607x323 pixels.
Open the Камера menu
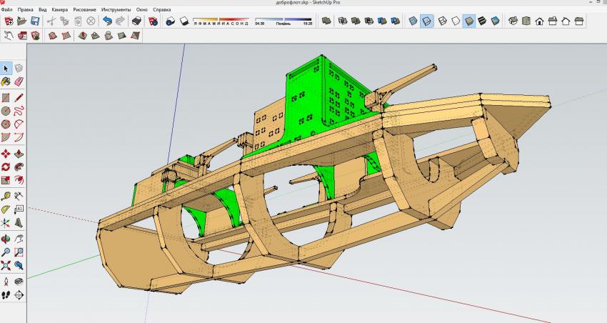60,10
